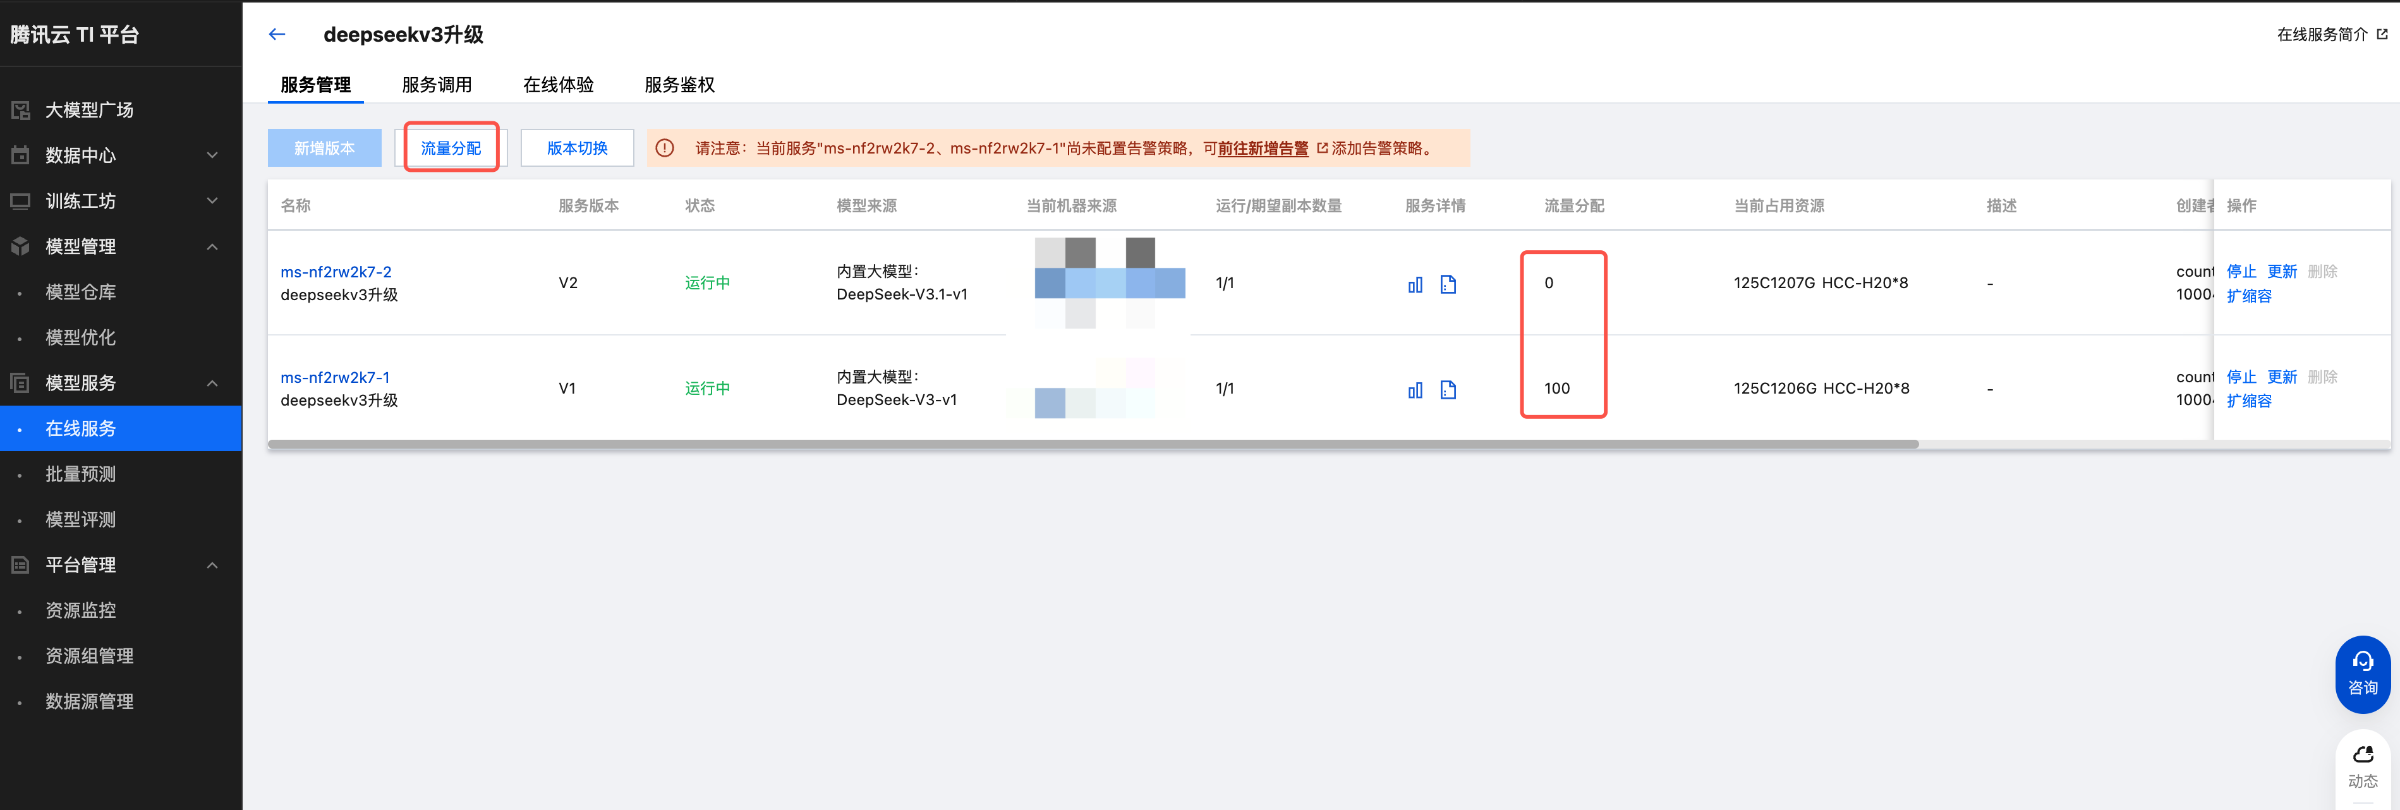
Task: Open external link icon beside 在线服务简介
Action: pyautogui.click(x=2382, y=35)
